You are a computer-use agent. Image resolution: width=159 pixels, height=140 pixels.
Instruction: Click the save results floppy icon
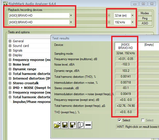click(65, 125)
